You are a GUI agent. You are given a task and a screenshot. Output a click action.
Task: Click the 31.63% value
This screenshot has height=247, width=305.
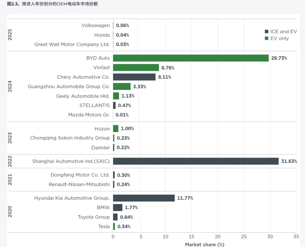click(289, 161)
